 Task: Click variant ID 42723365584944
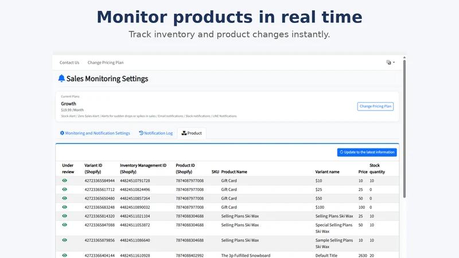click(x=99, y=181)
